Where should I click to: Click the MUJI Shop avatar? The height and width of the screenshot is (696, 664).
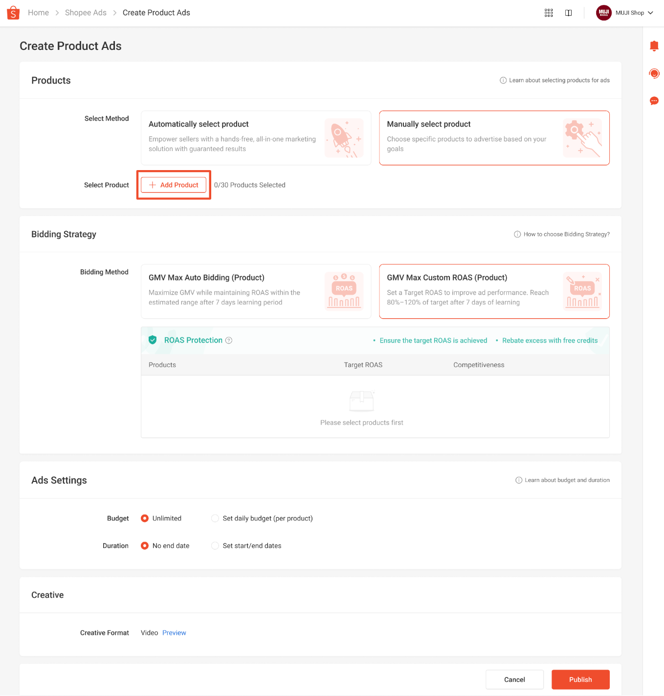tap(603, 13)
